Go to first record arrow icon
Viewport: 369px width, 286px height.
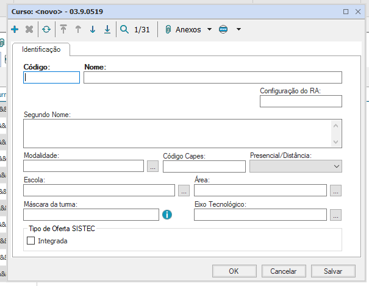(x=63, y=29)
